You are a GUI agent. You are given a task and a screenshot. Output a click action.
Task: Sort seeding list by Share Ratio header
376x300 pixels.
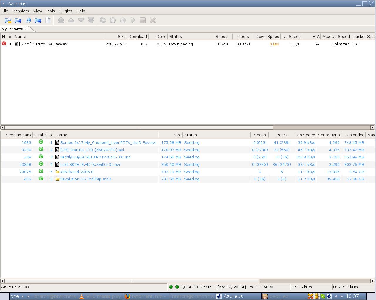coord(329,135)
